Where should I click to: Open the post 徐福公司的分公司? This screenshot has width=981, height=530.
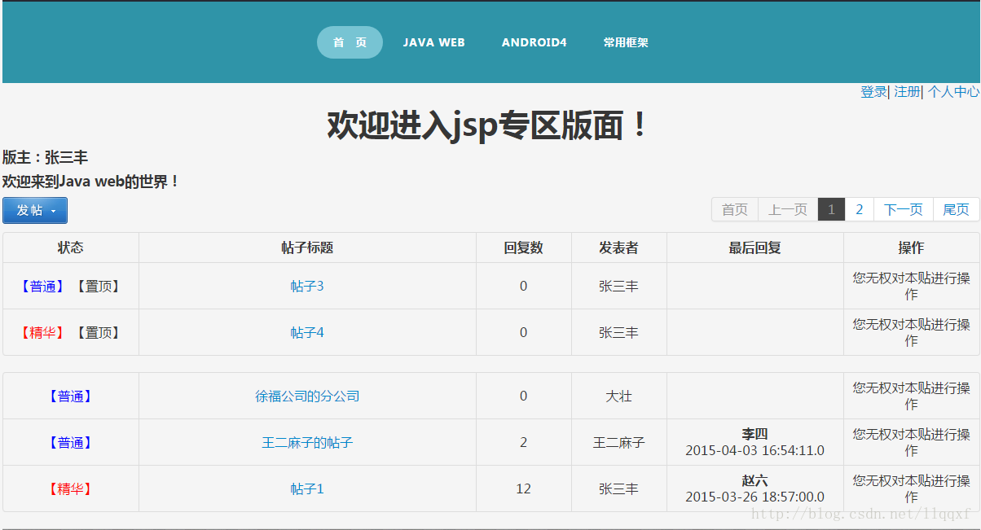point(307,396)
